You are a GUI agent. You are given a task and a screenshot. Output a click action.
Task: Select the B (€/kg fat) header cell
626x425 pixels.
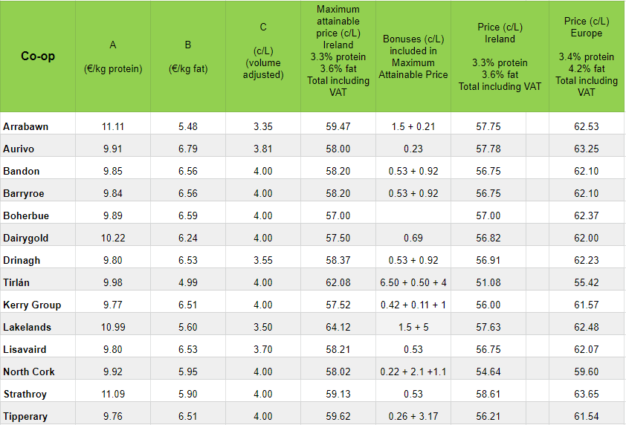click(x=188, y=56)
